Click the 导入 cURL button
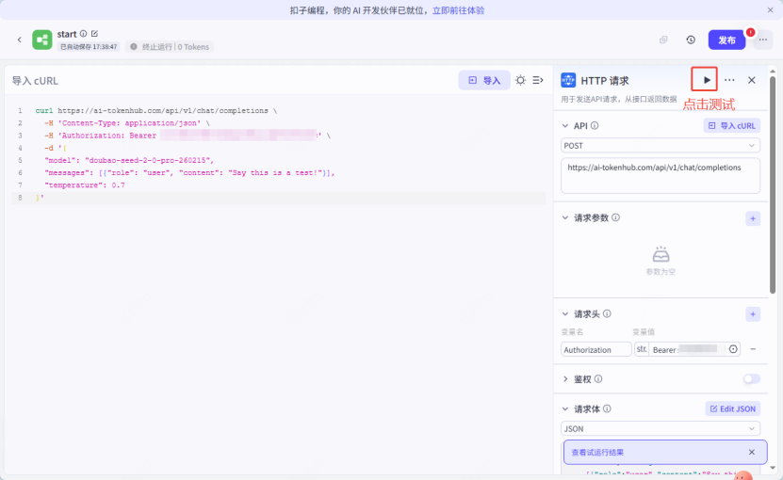This screenshot has width=783, height=480. click(732, 126)
